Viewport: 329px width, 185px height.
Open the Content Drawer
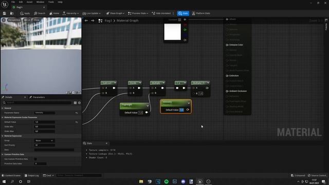coord(11,175)
